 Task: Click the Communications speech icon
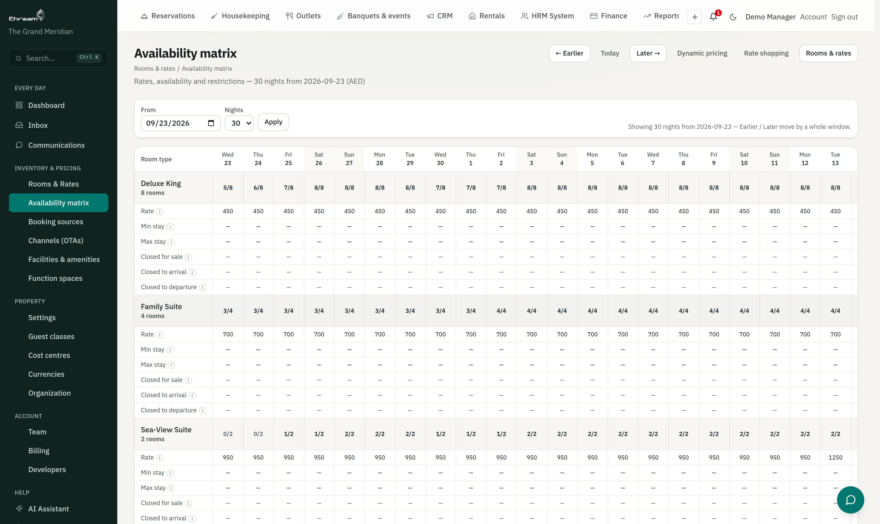pos(19,145)
